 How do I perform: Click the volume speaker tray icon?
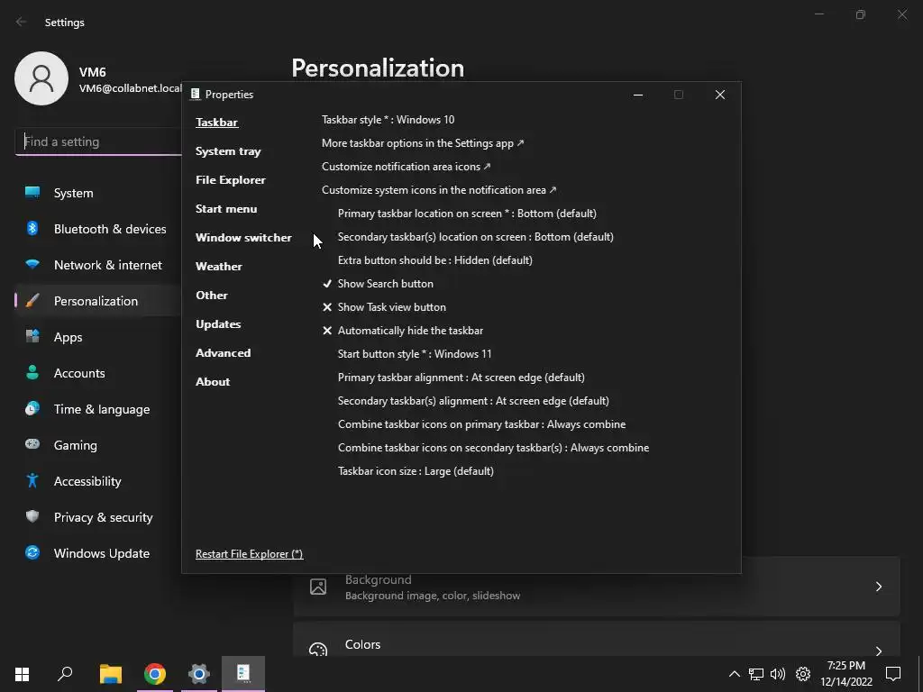pyautogui.click(x=778, y=674)
